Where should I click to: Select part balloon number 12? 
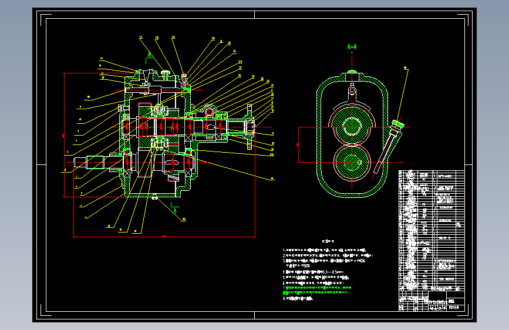[173, 38]
